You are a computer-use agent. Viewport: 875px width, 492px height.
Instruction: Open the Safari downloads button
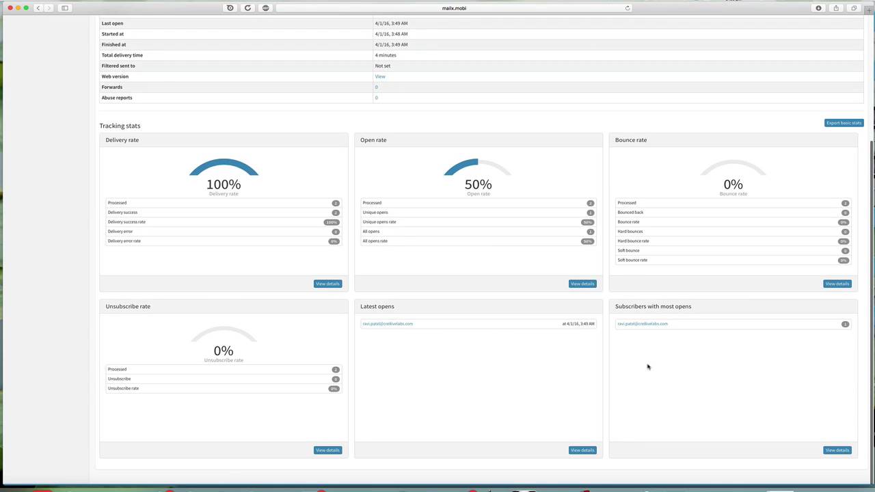point(818,8)
